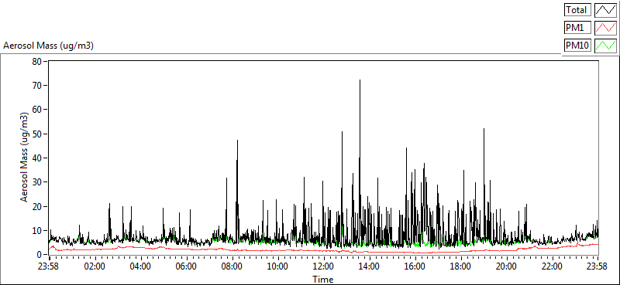620x285 pixels.
Task: Click the y-axis tick label 70
Action: (37, 86)
